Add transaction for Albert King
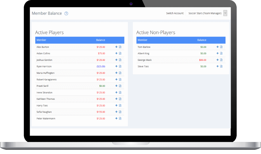 [218, 53]
